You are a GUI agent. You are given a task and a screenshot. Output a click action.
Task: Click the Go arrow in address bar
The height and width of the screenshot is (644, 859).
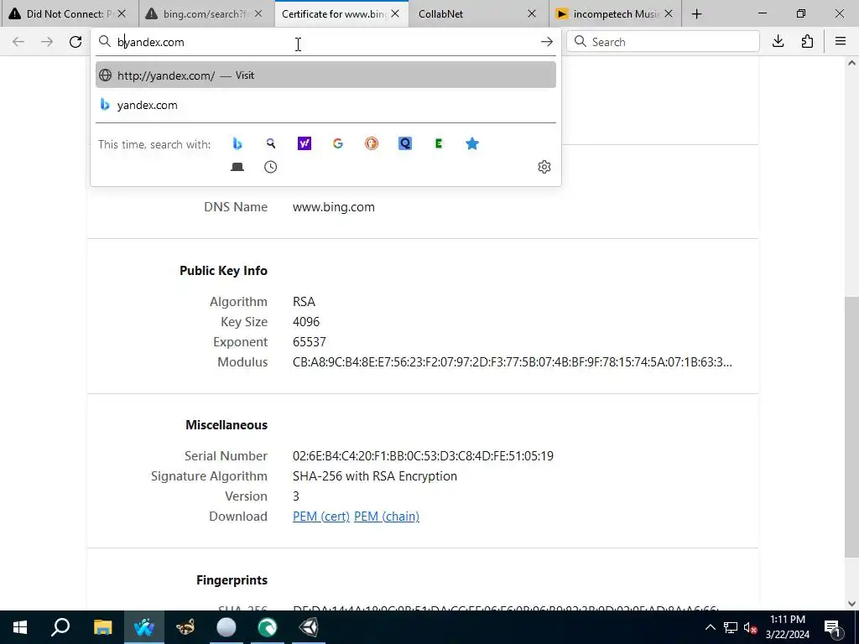547,42
